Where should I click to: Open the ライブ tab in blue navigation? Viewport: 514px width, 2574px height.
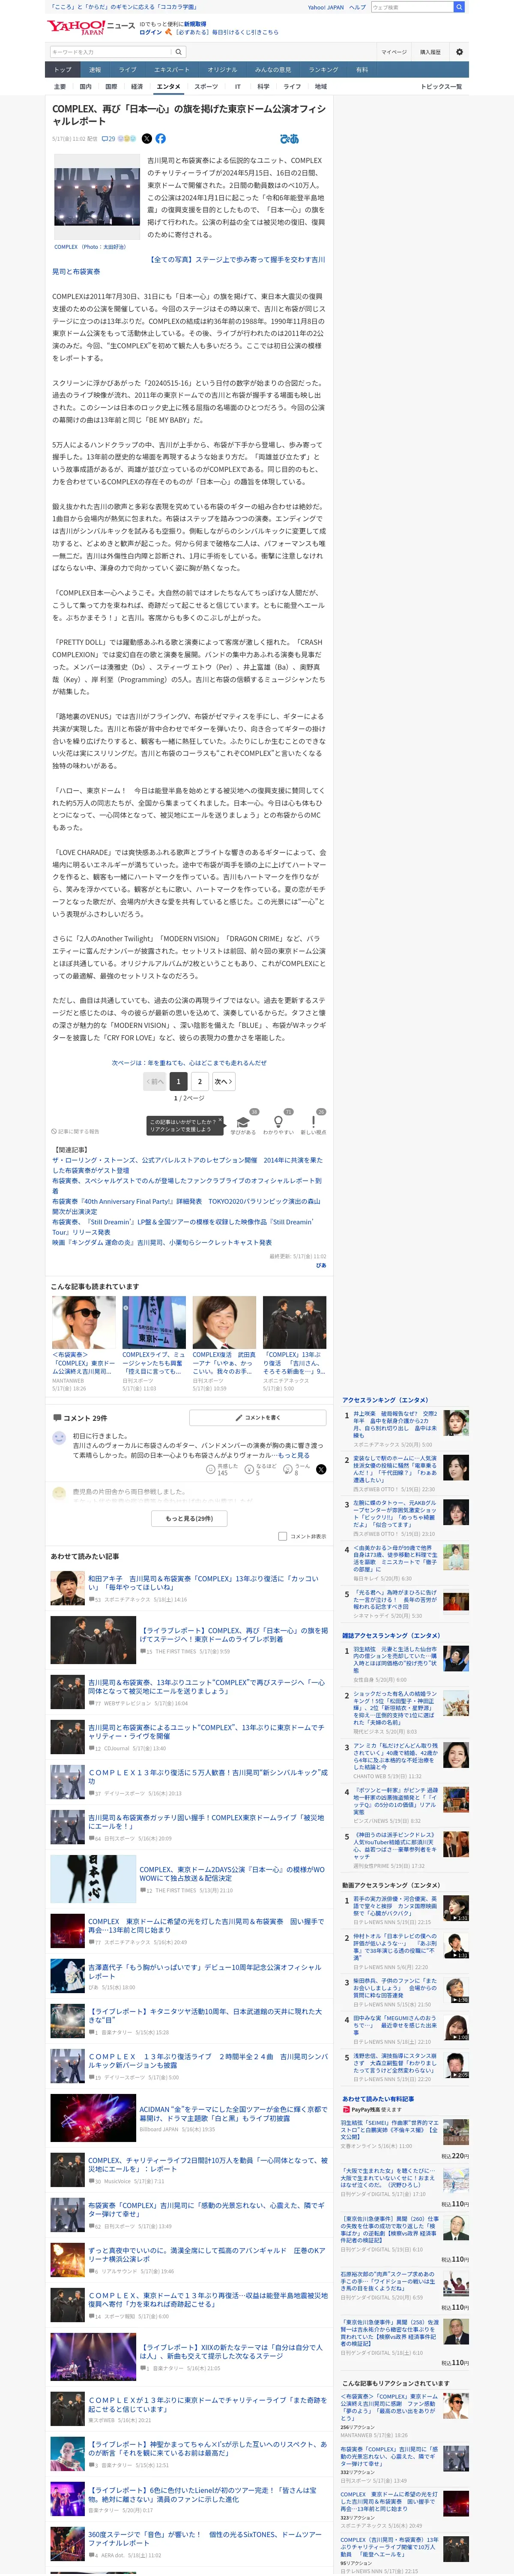128,70
